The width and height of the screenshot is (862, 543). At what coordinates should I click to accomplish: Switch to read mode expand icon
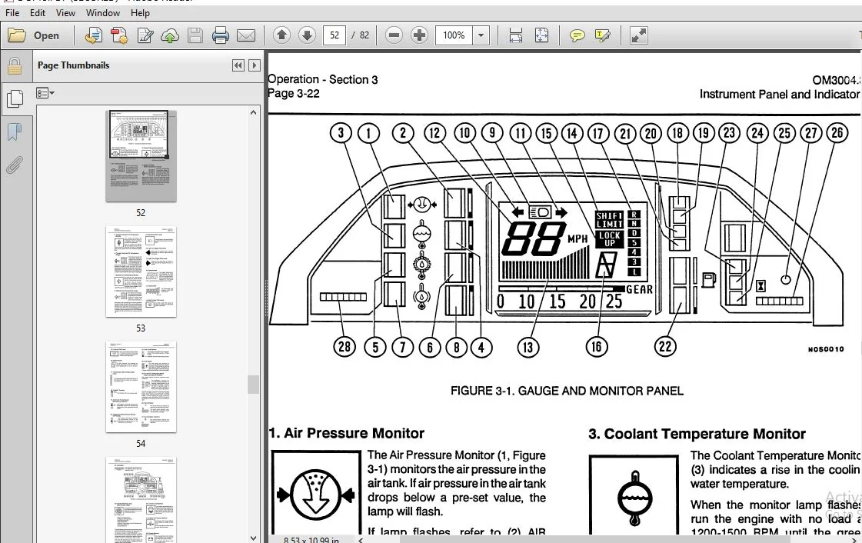[639, 35]
